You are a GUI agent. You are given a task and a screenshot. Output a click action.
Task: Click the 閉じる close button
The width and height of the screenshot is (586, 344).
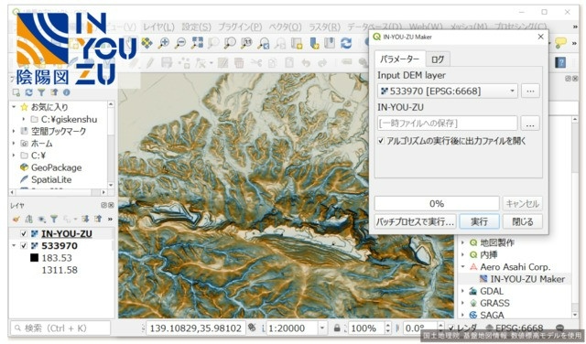[x=522, y=222]
